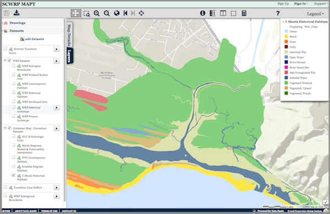
Task: Select the identify info tool
Action: point(202,13)
